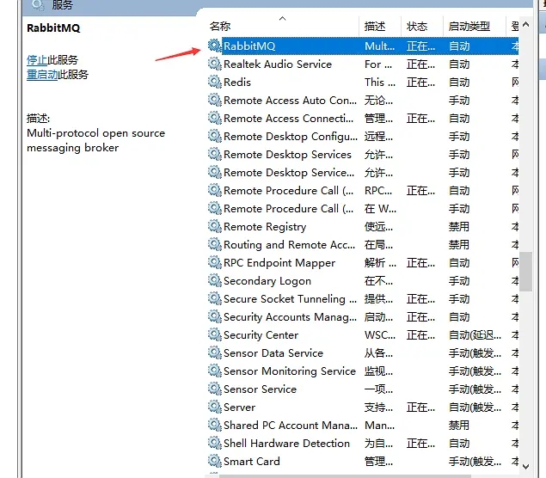This screenshot has height=478, width=546.
Task: Select the RabbitMQ service row
Action: pos(363,46)
